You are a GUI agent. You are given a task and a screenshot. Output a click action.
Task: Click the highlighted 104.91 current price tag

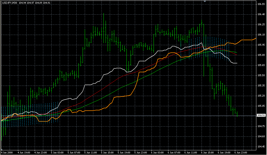click(261, 115)
